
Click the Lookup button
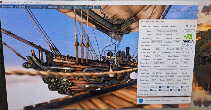click(189, 31)
